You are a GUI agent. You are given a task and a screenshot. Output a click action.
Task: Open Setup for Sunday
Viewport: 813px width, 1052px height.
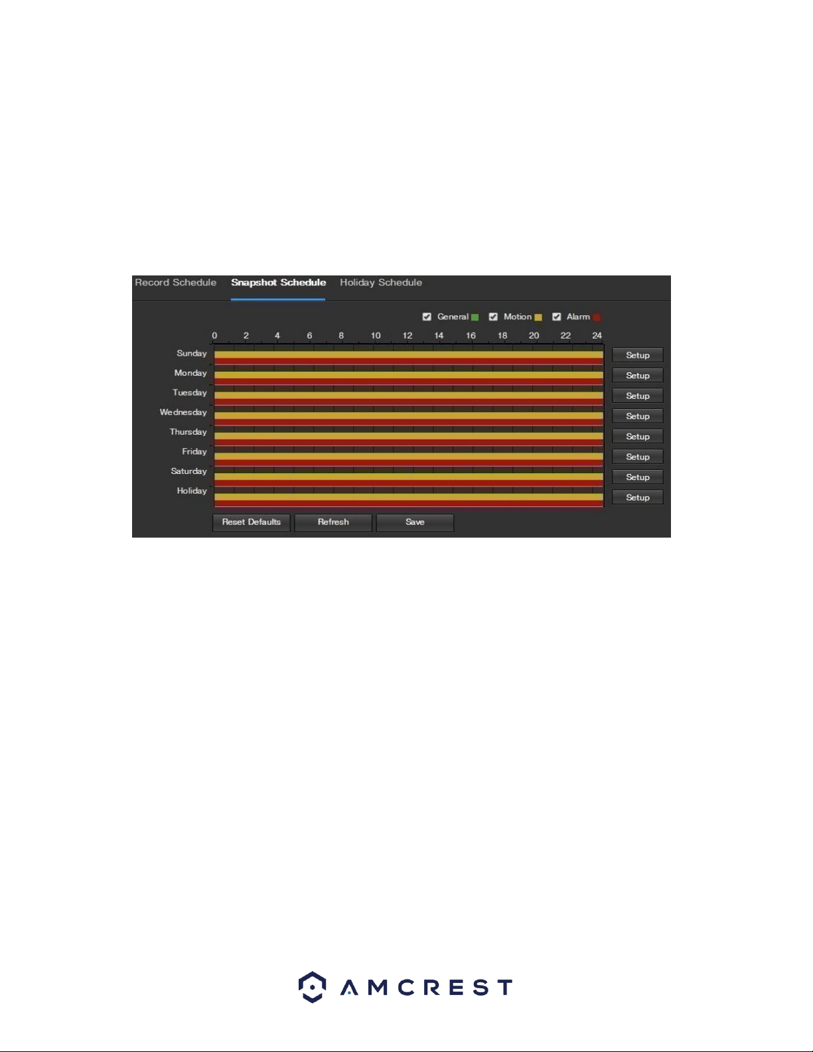pyautogui.click(x=637, y=355)
